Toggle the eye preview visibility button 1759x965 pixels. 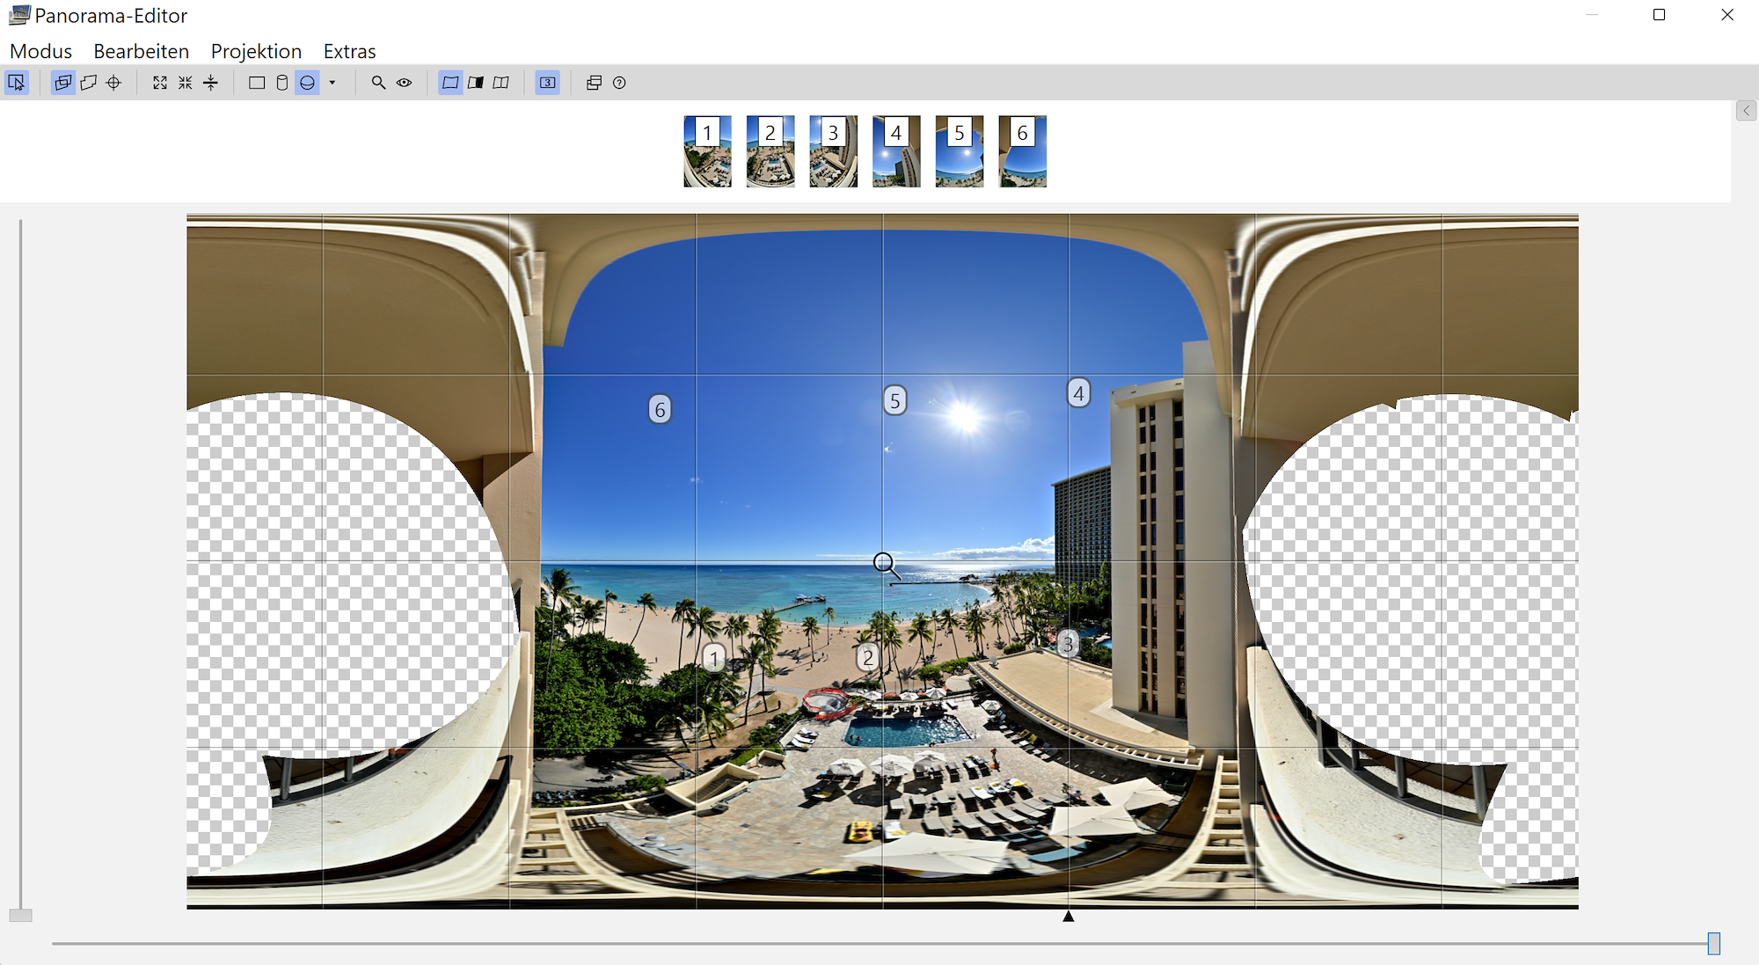pyautogui.click(x=404, y=83)
